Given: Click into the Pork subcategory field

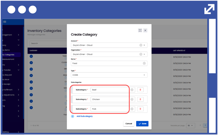Looking at the screenshot, I should pos(110,109).
